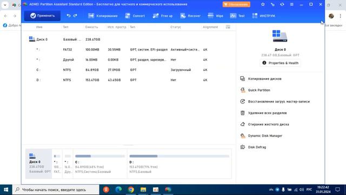The image size is (346, 195).
Task: Open Properties & Health for Disk 0
Action: pos(280,63)
